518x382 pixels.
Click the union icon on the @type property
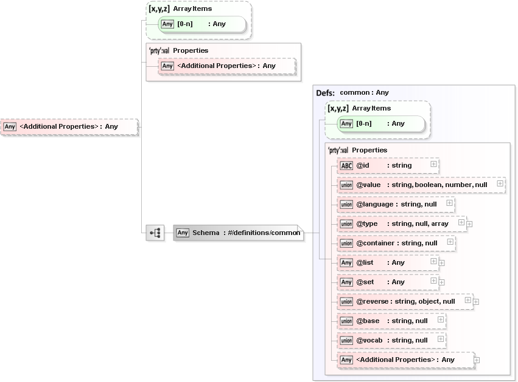tap(346, 223)
